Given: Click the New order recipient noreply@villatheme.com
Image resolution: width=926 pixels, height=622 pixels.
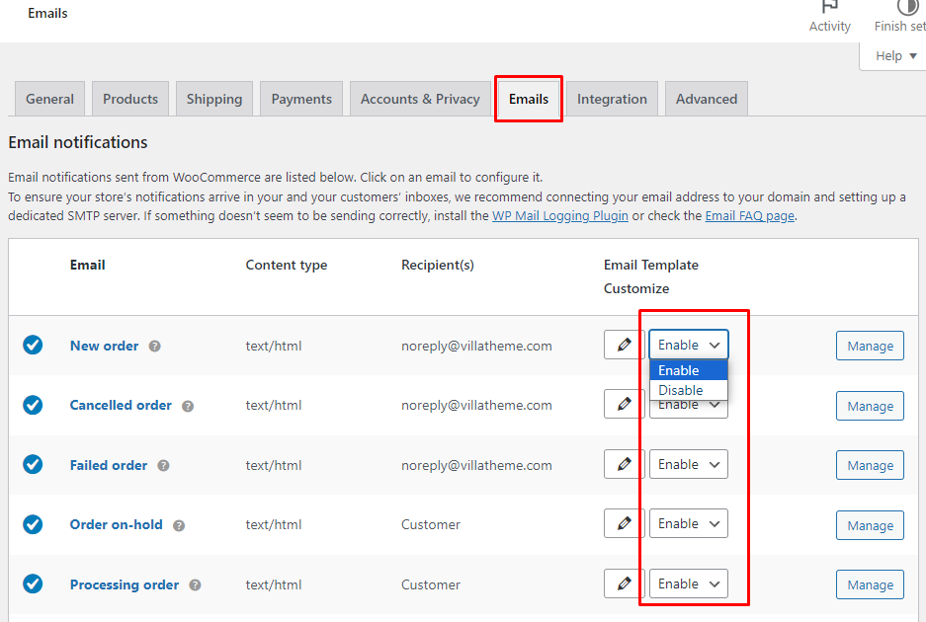Looking at the screenshot, I should click(476, 346).
